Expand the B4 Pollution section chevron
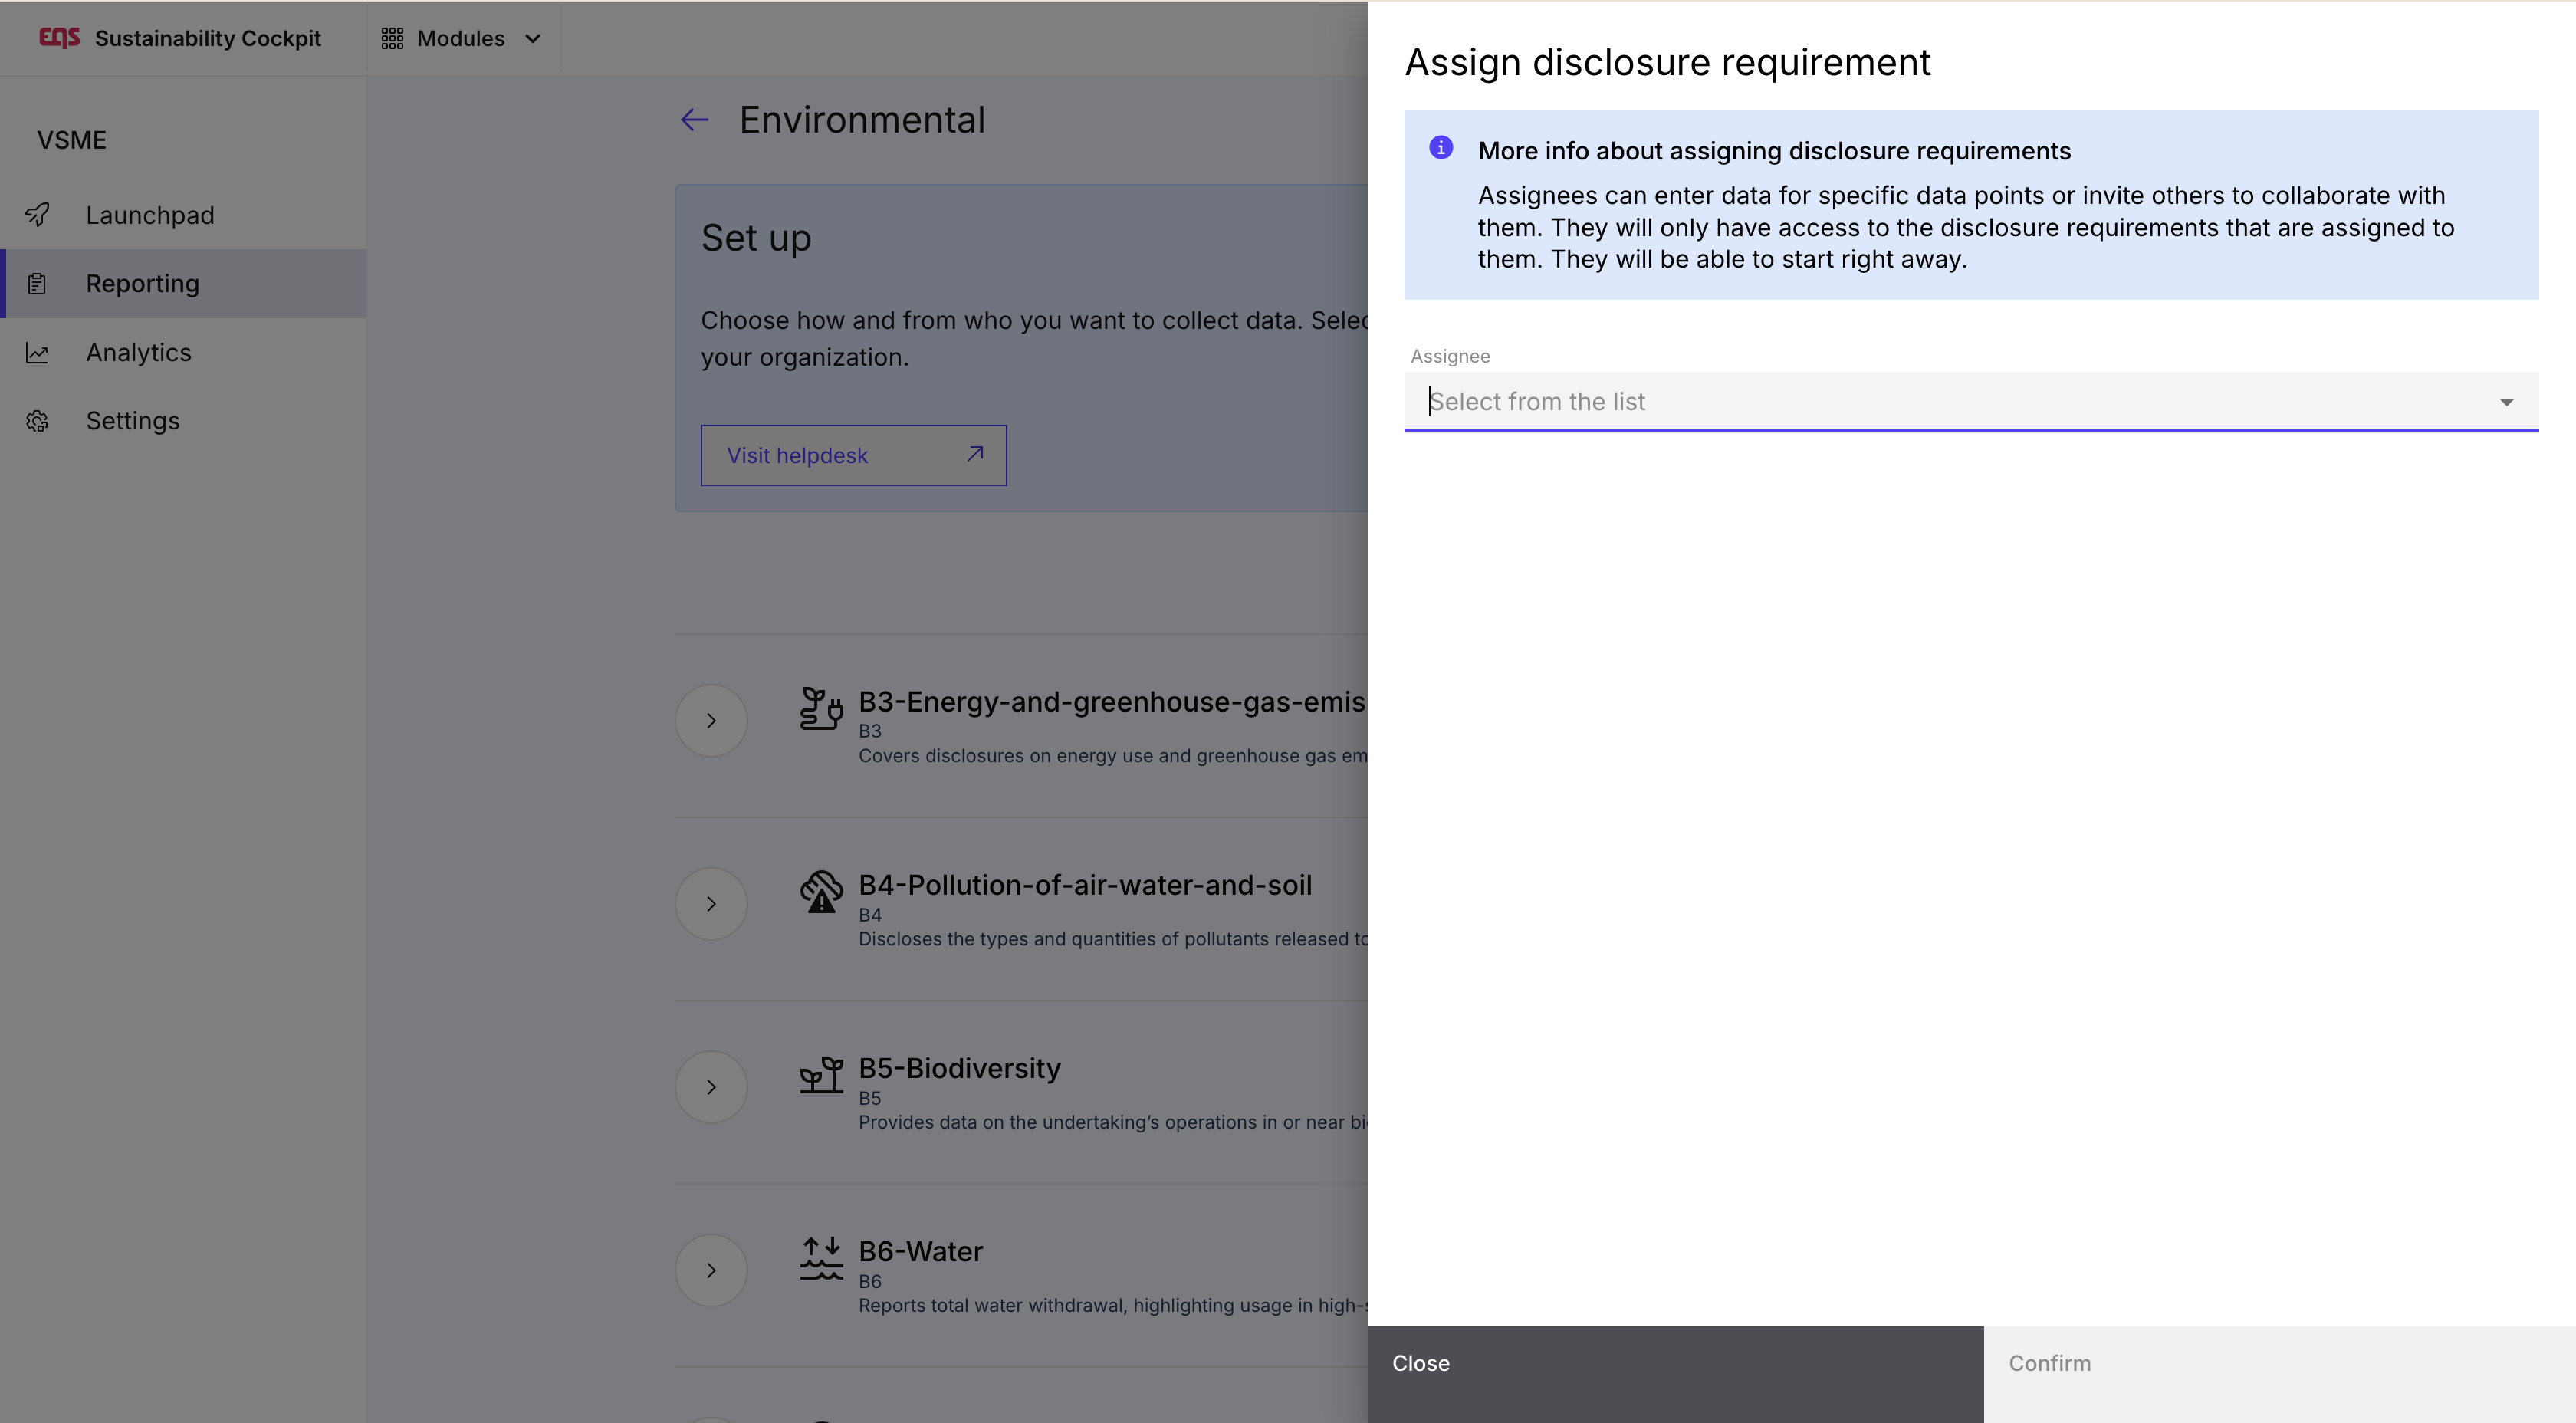The image size is (2576, 1423). pyautogui.click(x=711, y=904)
